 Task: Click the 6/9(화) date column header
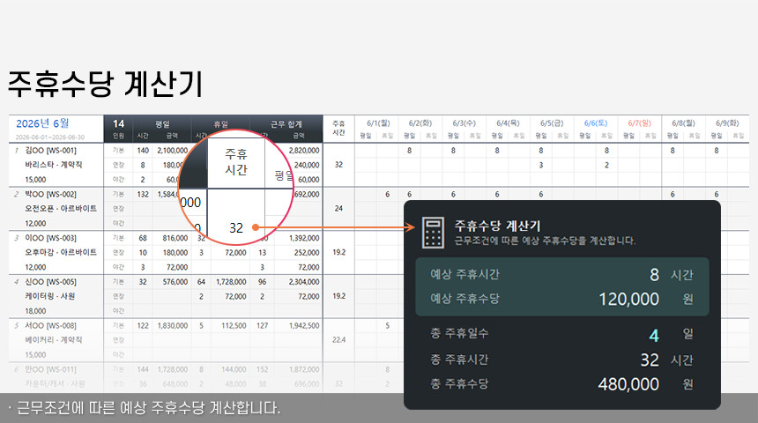[727, 123]
